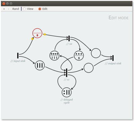Select the lower empty place right of x1

88,68
